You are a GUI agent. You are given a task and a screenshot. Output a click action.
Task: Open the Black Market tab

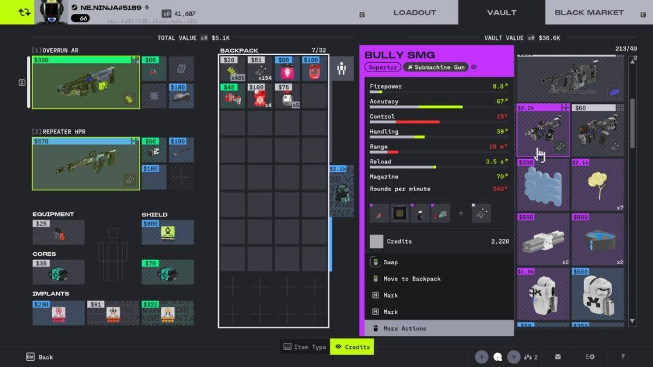click(588, 12)
